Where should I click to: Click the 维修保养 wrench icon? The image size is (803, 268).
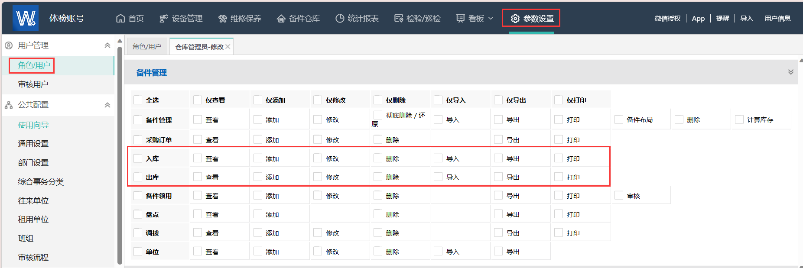[x=223, y=19]
